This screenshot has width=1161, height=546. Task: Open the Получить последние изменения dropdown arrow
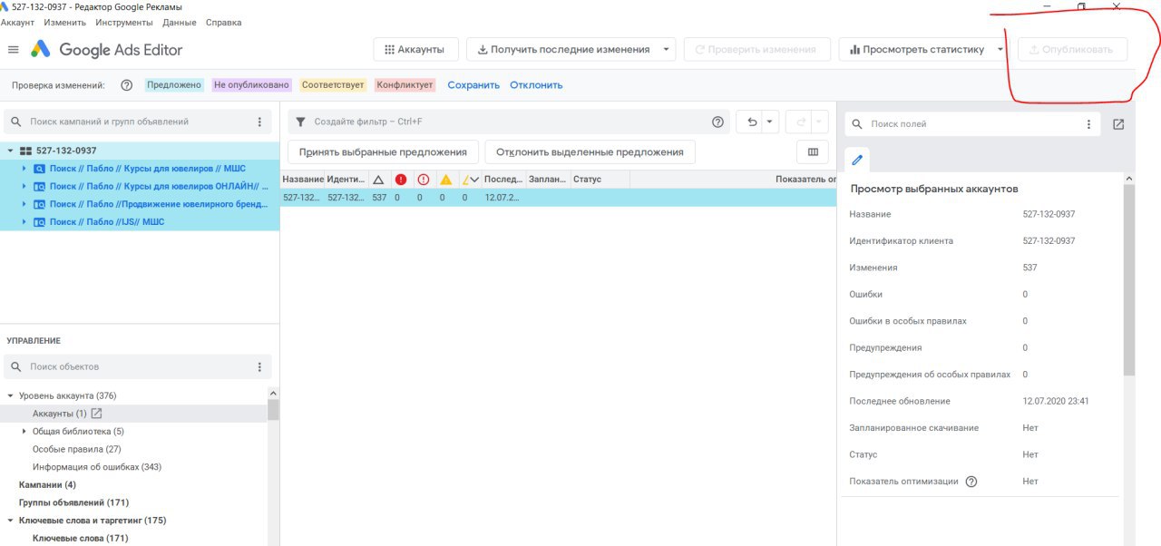pos(667,50)
